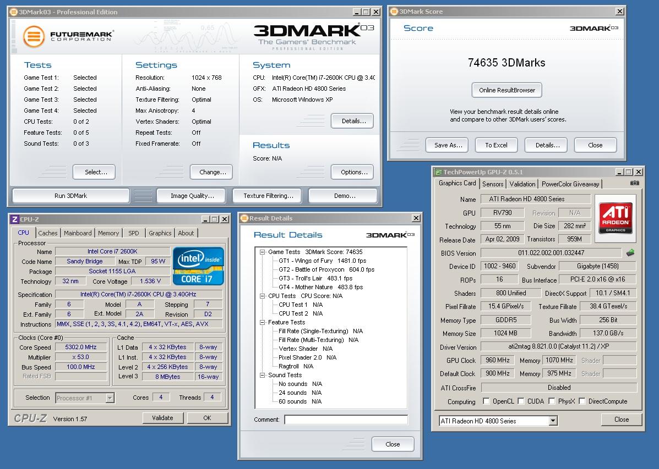Launch the Demo... button
659x469 pixels.
(343, 196)
